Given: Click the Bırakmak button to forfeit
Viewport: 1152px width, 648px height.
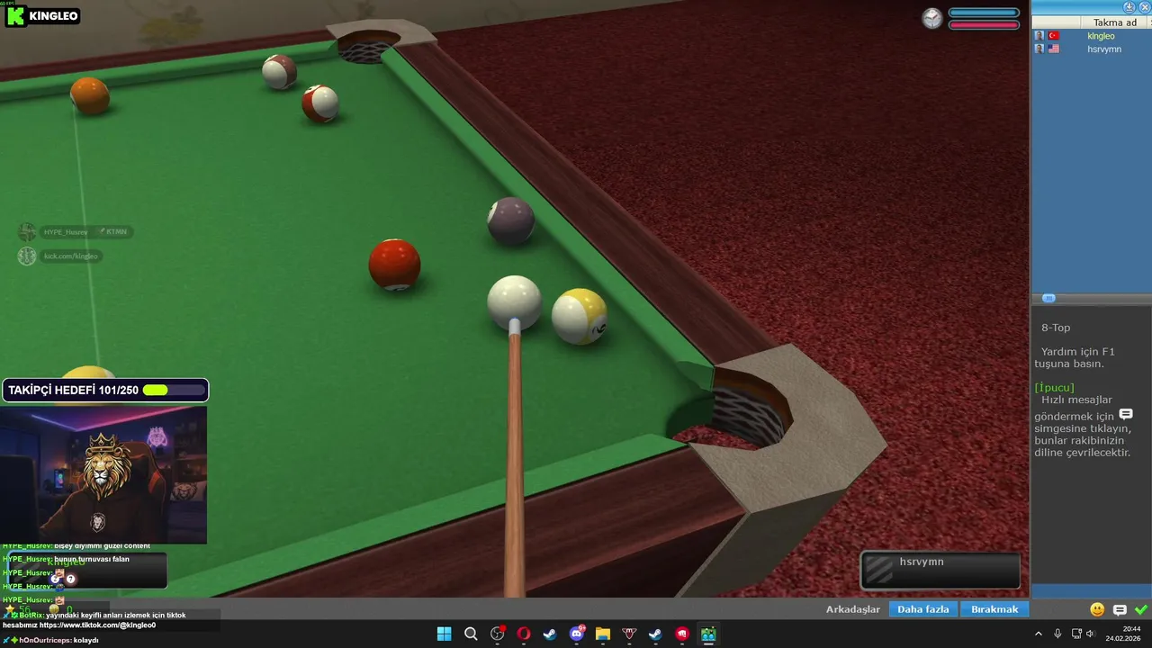Looking at the screenshot, I should click(994, 609).
